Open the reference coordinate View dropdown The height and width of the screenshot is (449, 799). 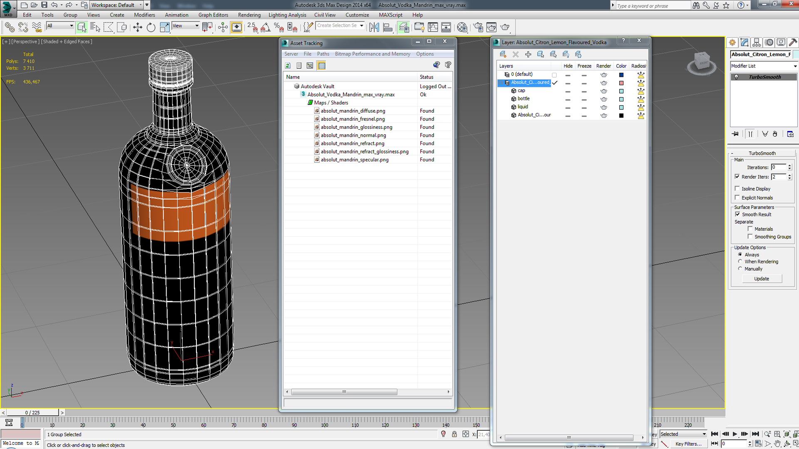tap(185, 26)
